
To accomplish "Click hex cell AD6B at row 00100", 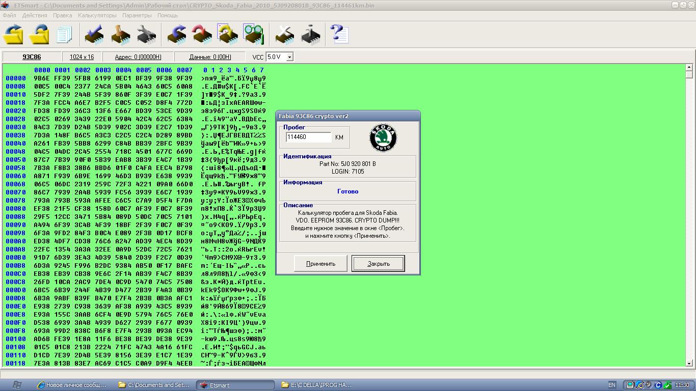I will pyautogui.click(x=42, y=339).
